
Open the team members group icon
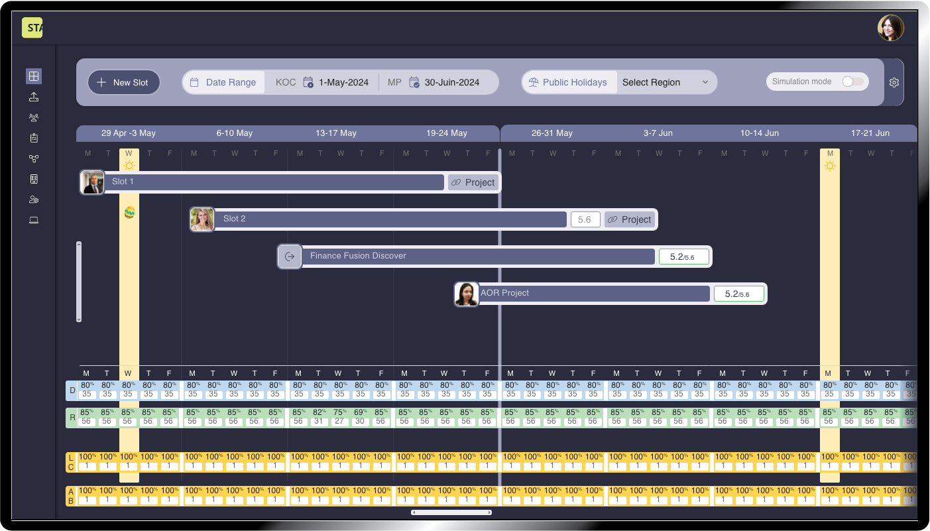pyautogui.click(x=34, y=118)
